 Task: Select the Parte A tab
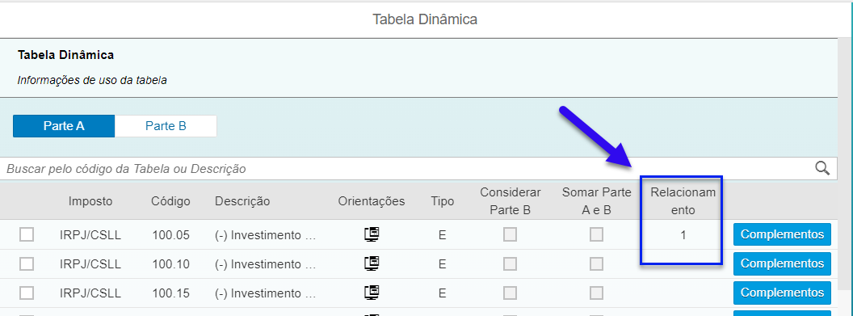pyautogui.click(x=64, y=126)
